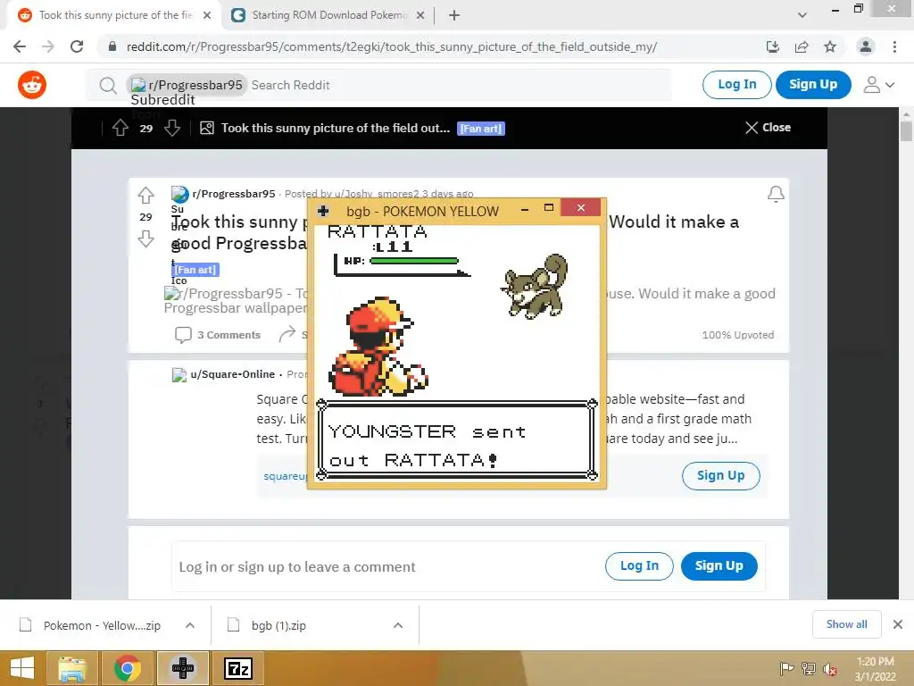Screen dimensions: 914x686
Task: Minimize the bgb Pokemon Yellow window
Action: [525, 208]
